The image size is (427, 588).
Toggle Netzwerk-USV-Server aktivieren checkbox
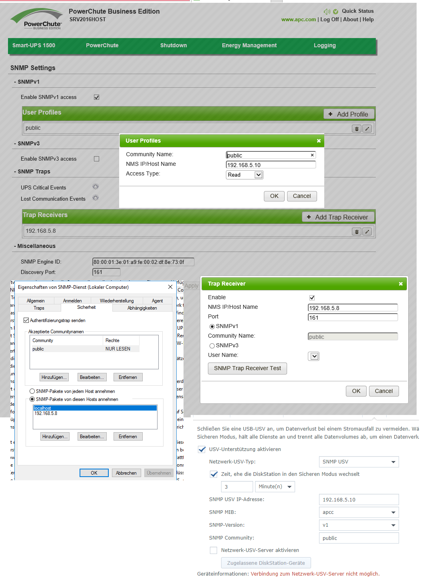click(213, 550)
